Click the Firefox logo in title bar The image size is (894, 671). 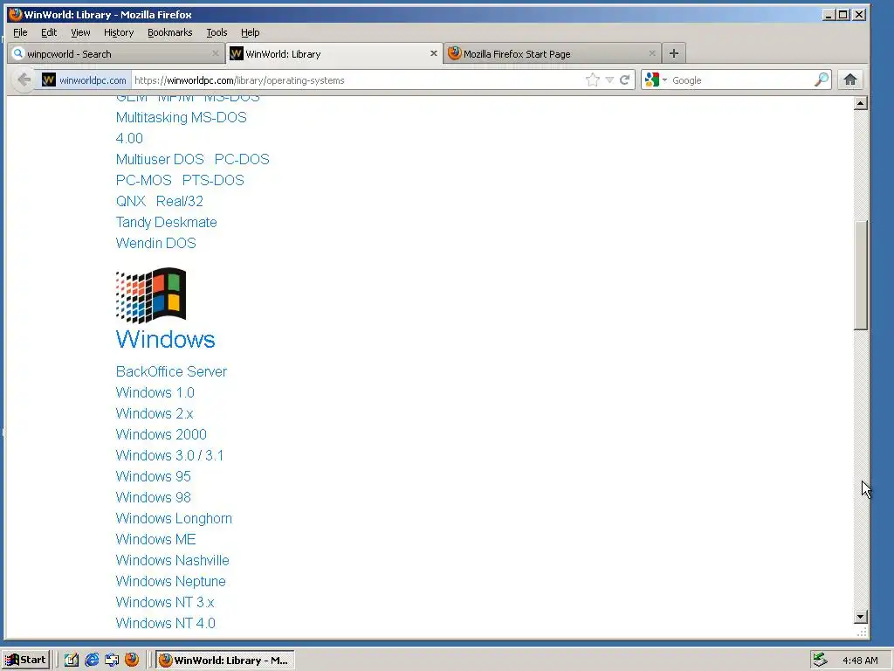[x=16, y=14]
